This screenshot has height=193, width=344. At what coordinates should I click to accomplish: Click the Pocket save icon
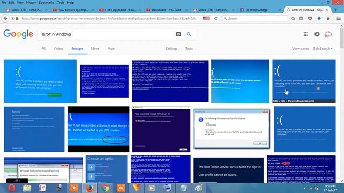click(x=310, y=19)
